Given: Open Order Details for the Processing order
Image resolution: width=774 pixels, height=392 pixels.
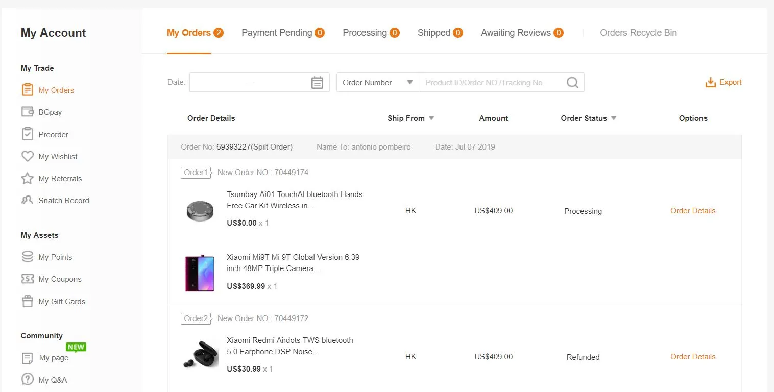Looking at the screenshot, I should click(x=692, y=211).
